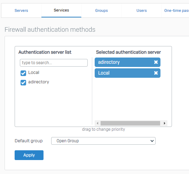
Task: Click the horizontal scrollbar thumb
Action: 130,123
